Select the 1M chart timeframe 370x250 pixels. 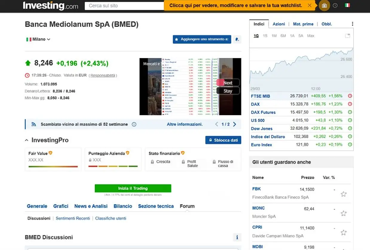274,36
